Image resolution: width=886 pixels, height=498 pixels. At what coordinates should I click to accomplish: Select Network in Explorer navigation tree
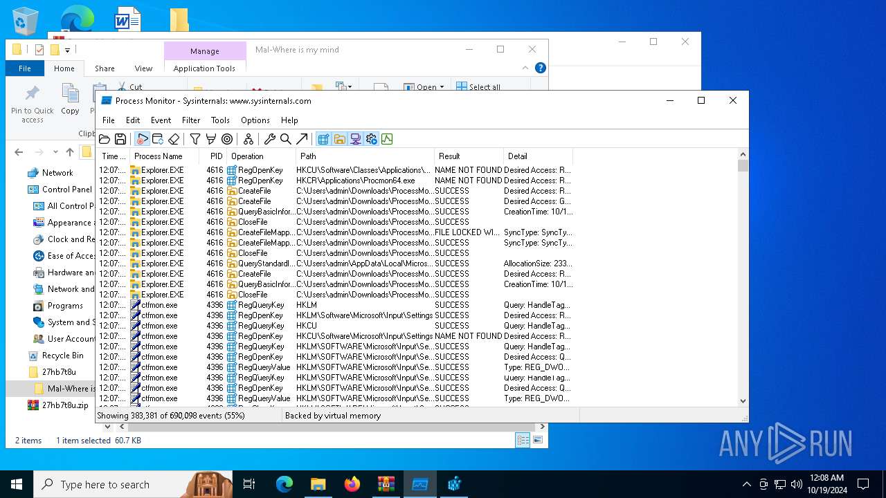57,173
